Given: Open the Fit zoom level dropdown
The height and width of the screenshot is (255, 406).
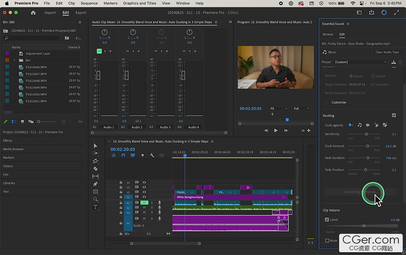Looking at the screenshot, I should click(x=278, y=109).
